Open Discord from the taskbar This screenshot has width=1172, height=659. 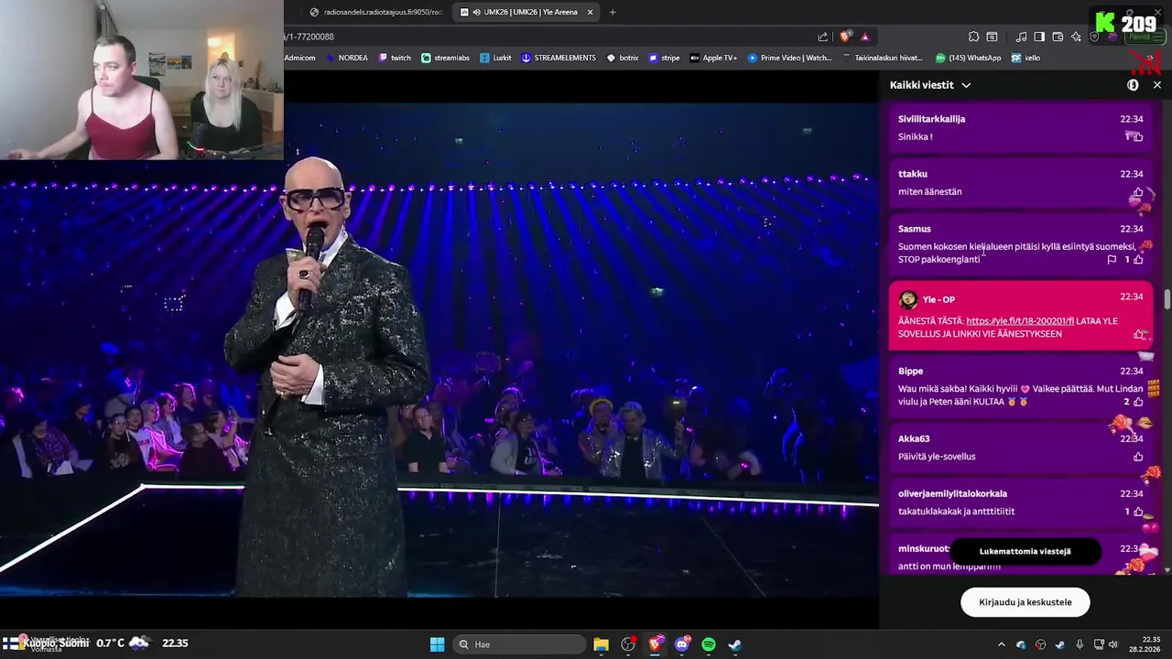point(681,644)
